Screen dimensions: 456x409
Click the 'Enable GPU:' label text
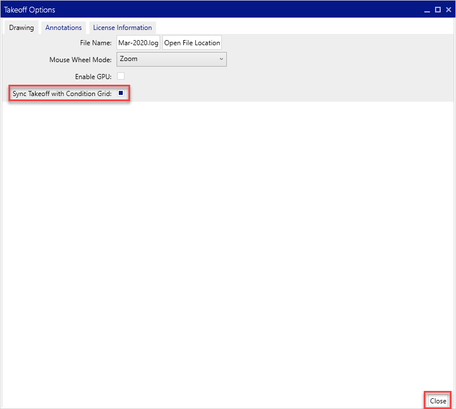pos(93,77)
